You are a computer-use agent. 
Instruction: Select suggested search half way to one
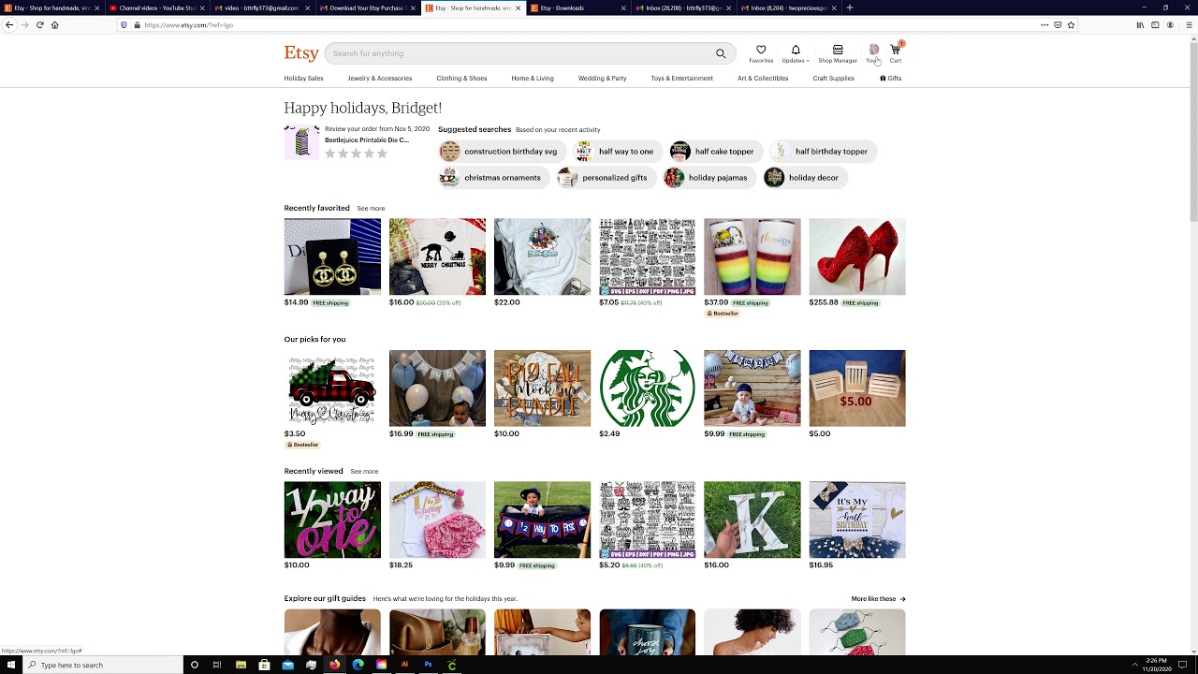[620, 151]
